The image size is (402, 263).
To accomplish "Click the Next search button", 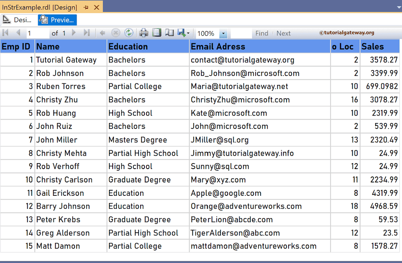I will 283,33.
